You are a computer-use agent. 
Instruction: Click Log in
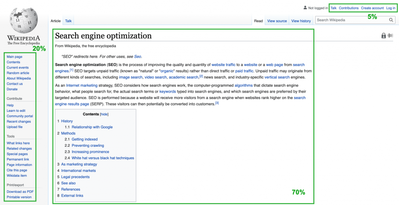click(390, 8)
